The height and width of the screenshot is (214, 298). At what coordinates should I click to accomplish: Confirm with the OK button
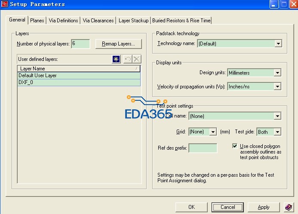191,207
